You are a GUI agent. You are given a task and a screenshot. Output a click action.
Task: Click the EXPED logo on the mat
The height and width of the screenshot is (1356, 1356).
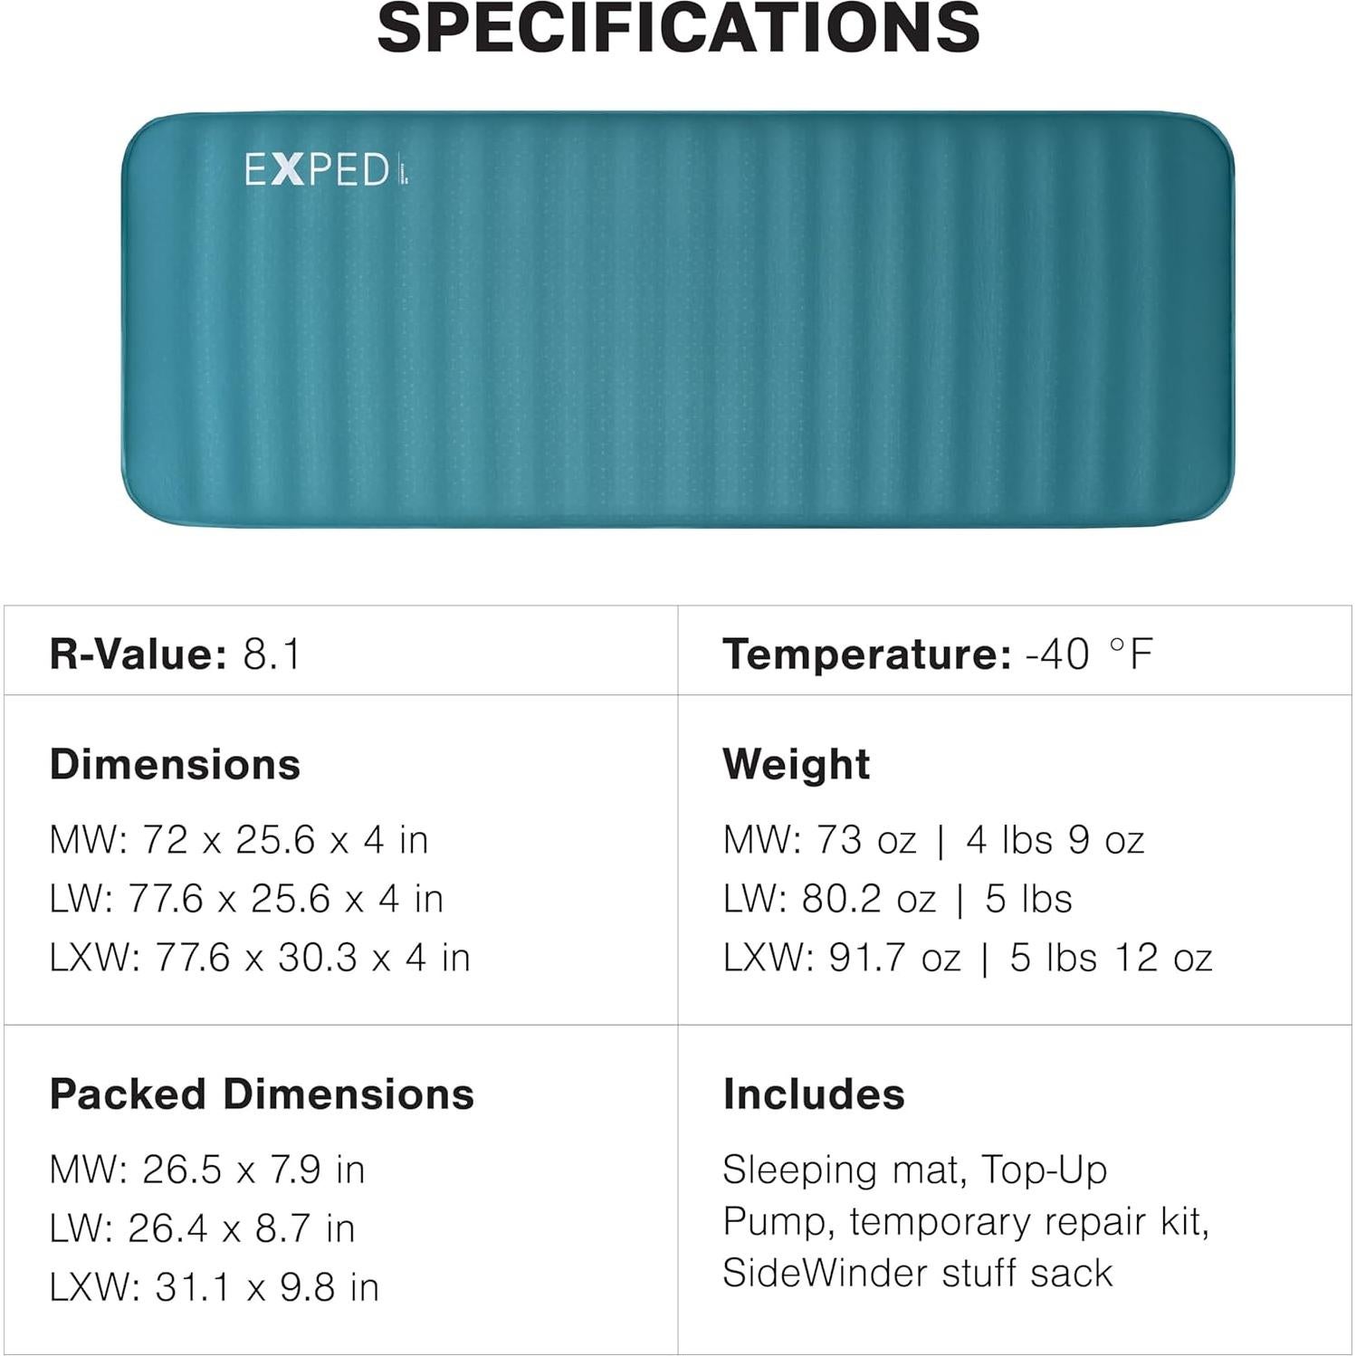tap(317, 170)
